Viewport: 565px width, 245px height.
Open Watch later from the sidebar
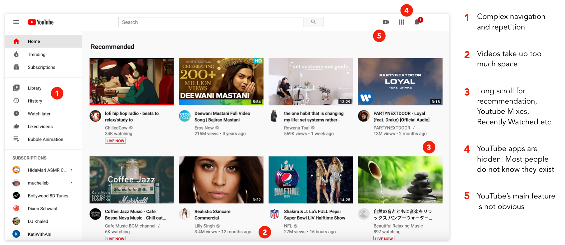(44, 114)
